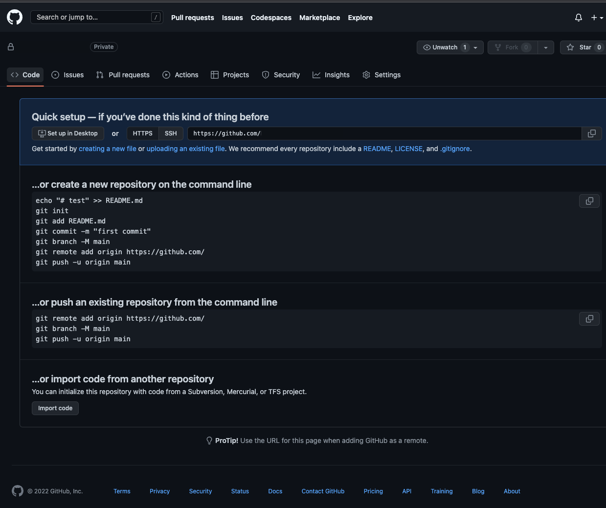Copy the create new repository commands

(x=589, y=201)
